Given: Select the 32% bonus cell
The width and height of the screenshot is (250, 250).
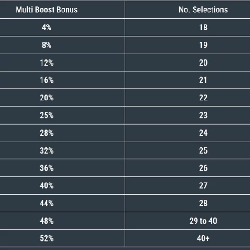Looking at the screenshot, I should (46, 150).
